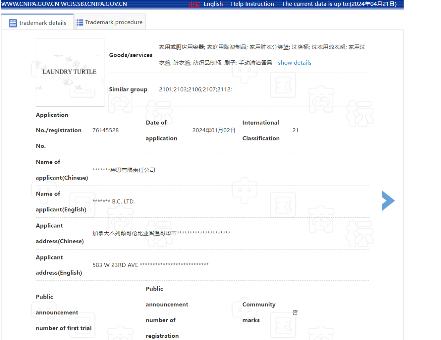The image size is (441, 340).
Task: Select English language link
Action: (x=213, y=4)
